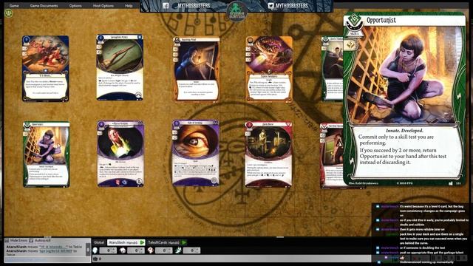This screenshot has height=266, width=473.
Task: Click the Twitter icon in the top banner
Action: [271, 5]
